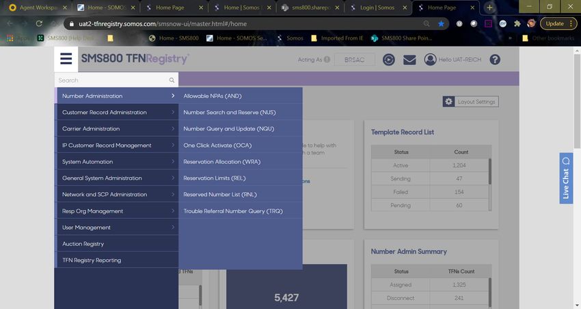The image size is (581, 309).
Task: Open Layout Settings
Action: (x=470, y=101)
